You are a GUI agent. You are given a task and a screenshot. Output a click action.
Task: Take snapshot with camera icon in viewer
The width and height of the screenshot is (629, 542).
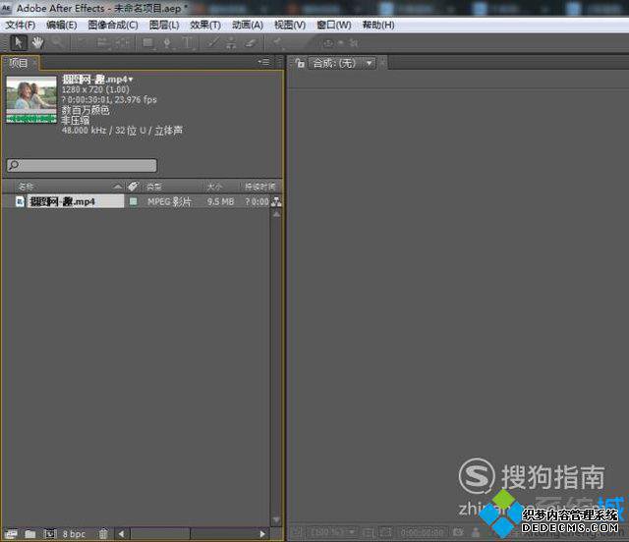[x=458, y=532]
